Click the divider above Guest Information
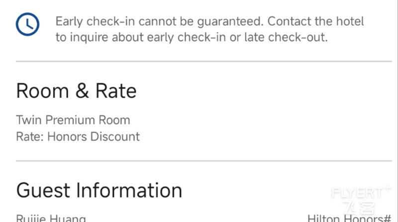The height and width of the screenshot is (222, 398). tap(204, 161)
